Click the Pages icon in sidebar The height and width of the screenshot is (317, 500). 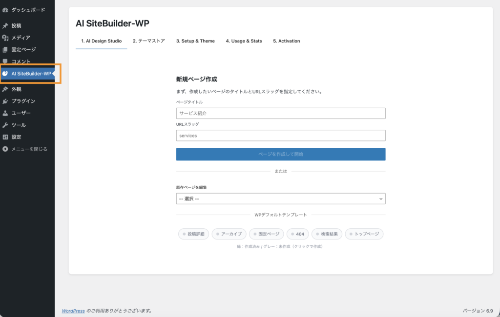[5, 50]
